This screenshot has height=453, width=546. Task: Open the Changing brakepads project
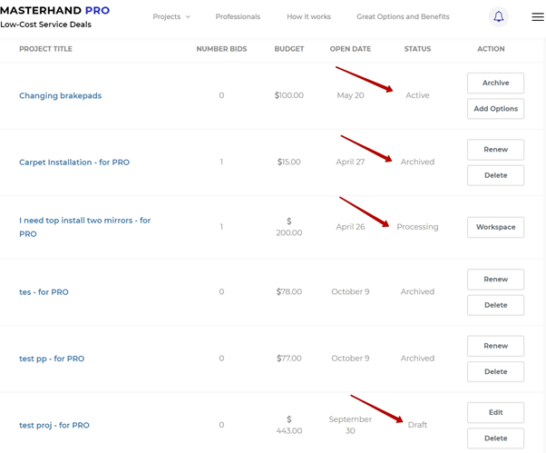(x=60, y=95)
